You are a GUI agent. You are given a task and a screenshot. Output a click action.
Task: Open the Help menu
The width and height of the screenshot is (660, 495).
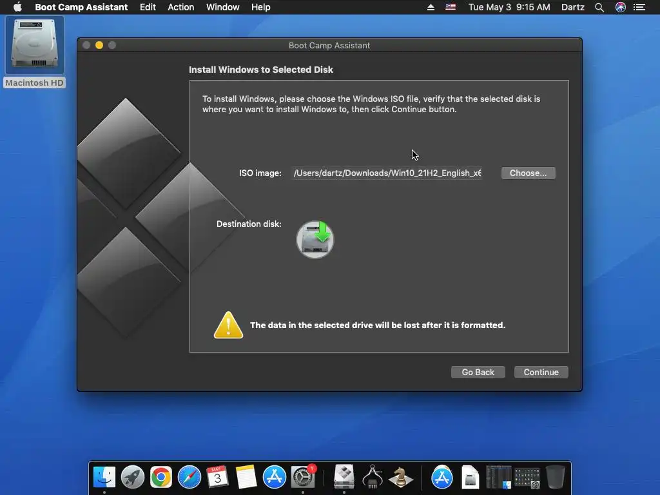260,7
